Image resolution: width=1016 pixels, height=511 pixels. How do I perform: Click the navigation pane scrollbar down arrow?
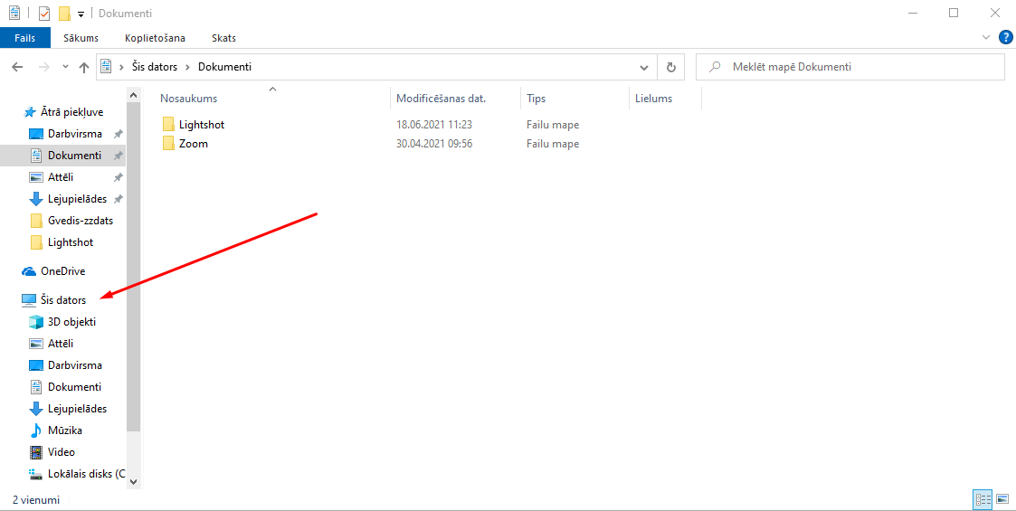coord(134,481)
